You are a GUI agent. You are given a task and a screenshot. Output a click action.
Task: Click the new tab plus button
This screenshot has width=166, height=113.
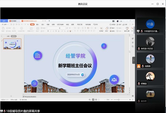(49, 21)
